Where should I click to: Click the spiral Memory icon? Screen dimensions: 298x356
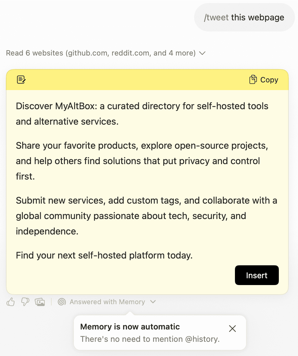coord(62,302)
